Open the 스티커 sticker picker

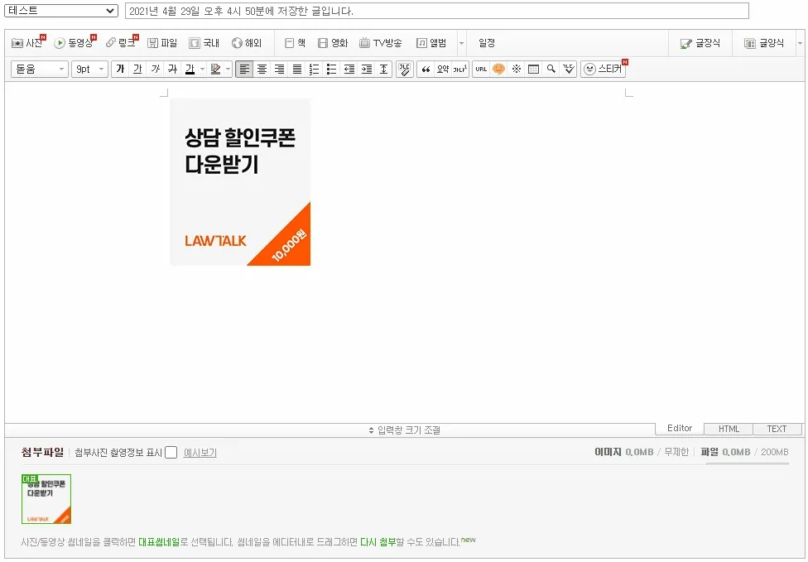(x=604, y=69)
